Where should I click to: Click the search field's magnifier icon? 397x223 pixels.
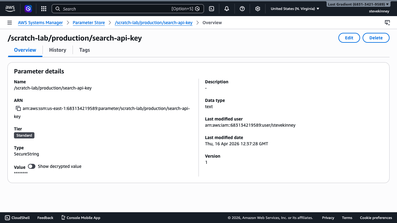click(x=58, y=9)
